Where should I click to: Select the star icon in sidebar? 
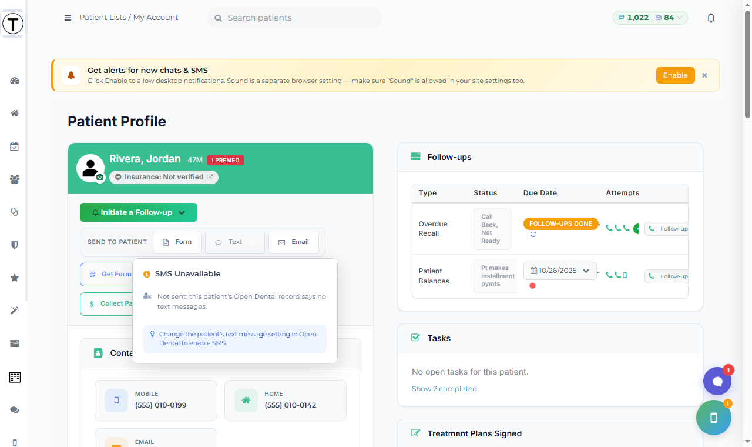[x=15, y=278]
